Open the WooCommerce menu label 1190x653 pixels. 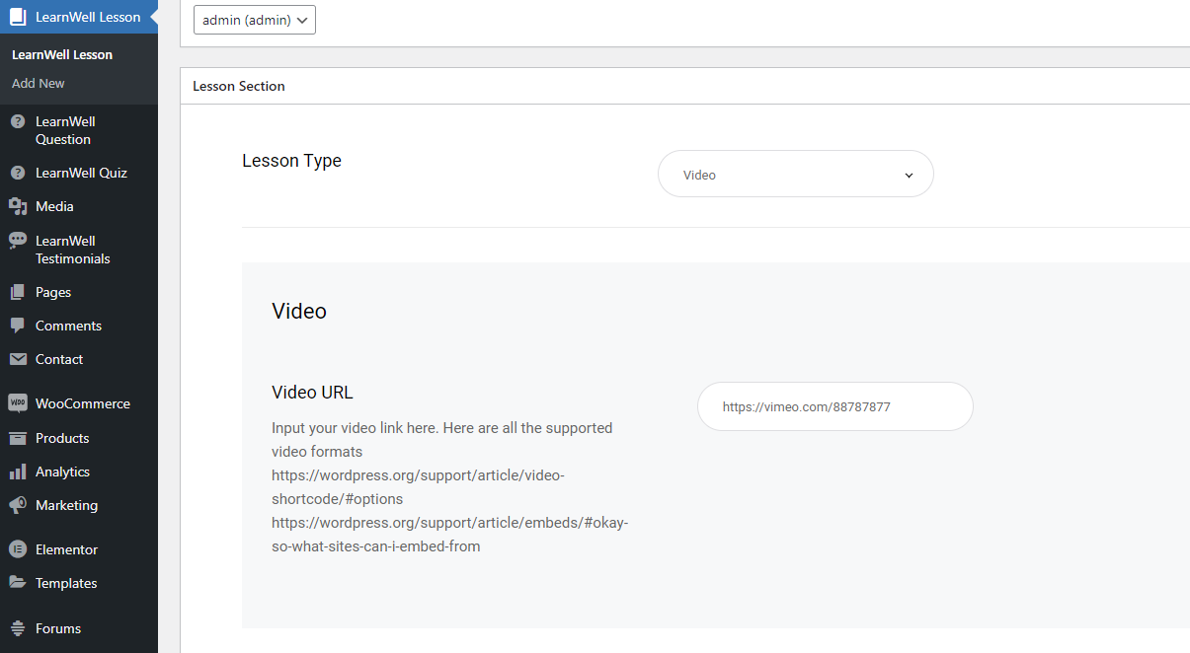(83, 403)
